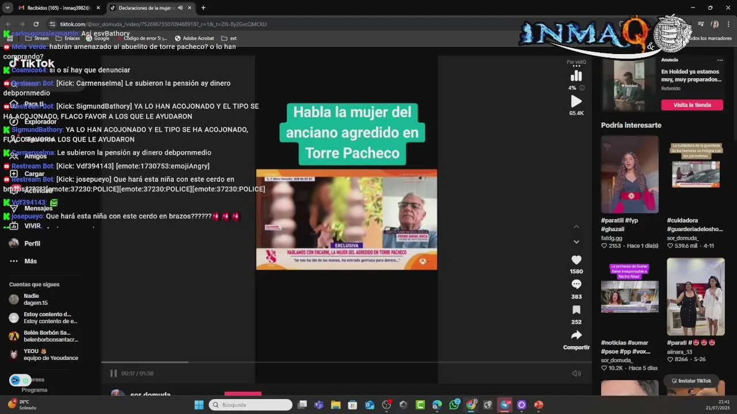Close the Gmail Recibidos tab

(x=98, y=8)
